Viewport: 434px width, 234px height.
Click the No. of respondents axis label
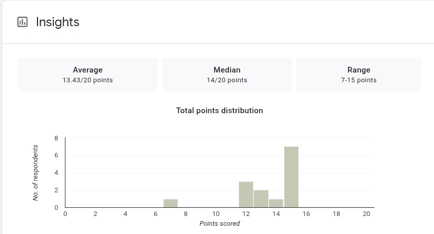(x=35, y=173)
